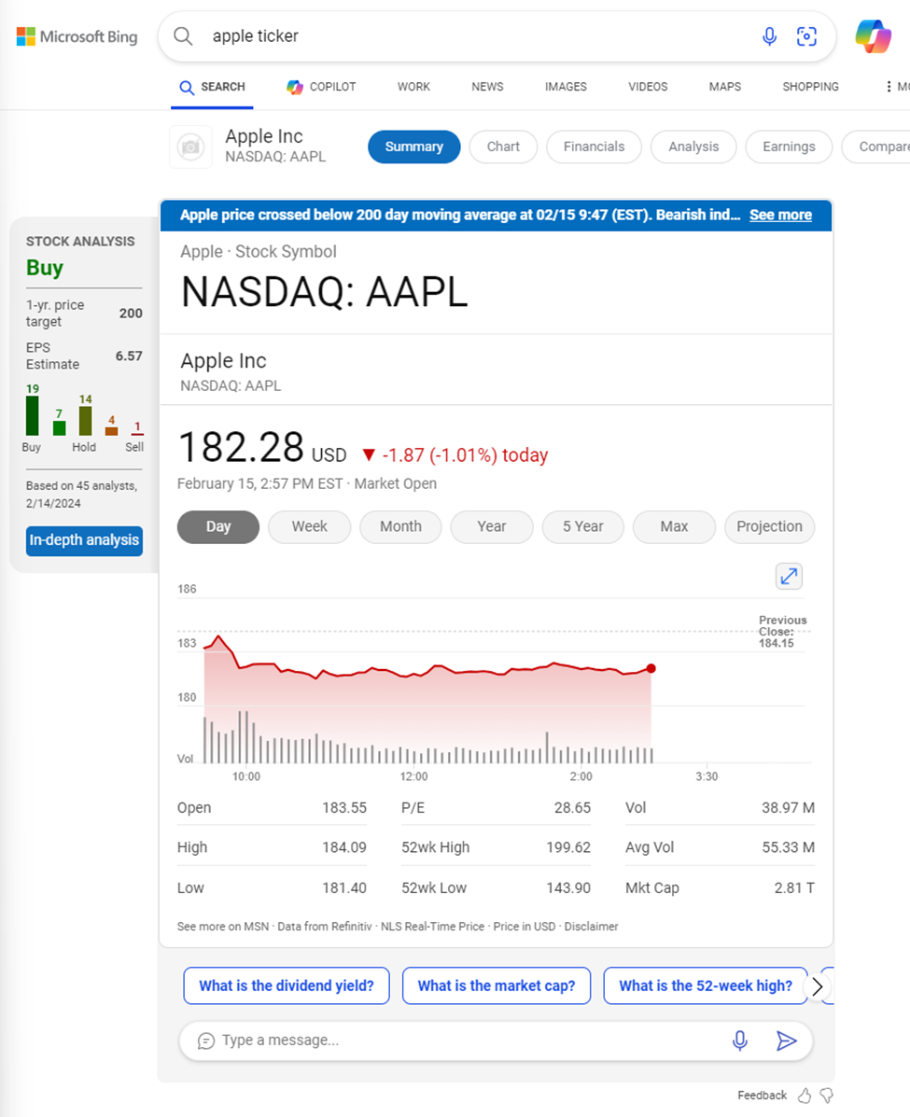The height and width of the screenshot is (1117, 910).
Task: Click the In-depth analysis button
Action: coord(84,540)
